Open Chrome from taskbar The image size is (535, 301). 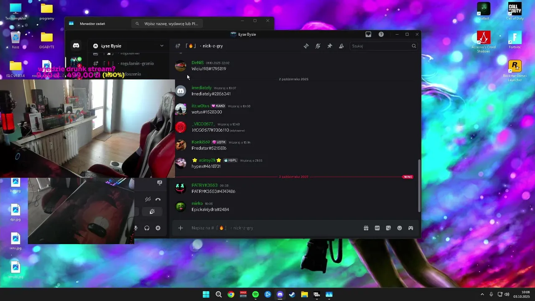(231, 294)
